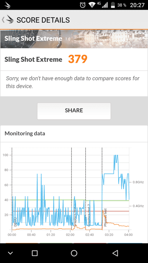Open the 3DMark notification icon in status bar
Viewport: 148px width, 263px height.
point(7,5)
